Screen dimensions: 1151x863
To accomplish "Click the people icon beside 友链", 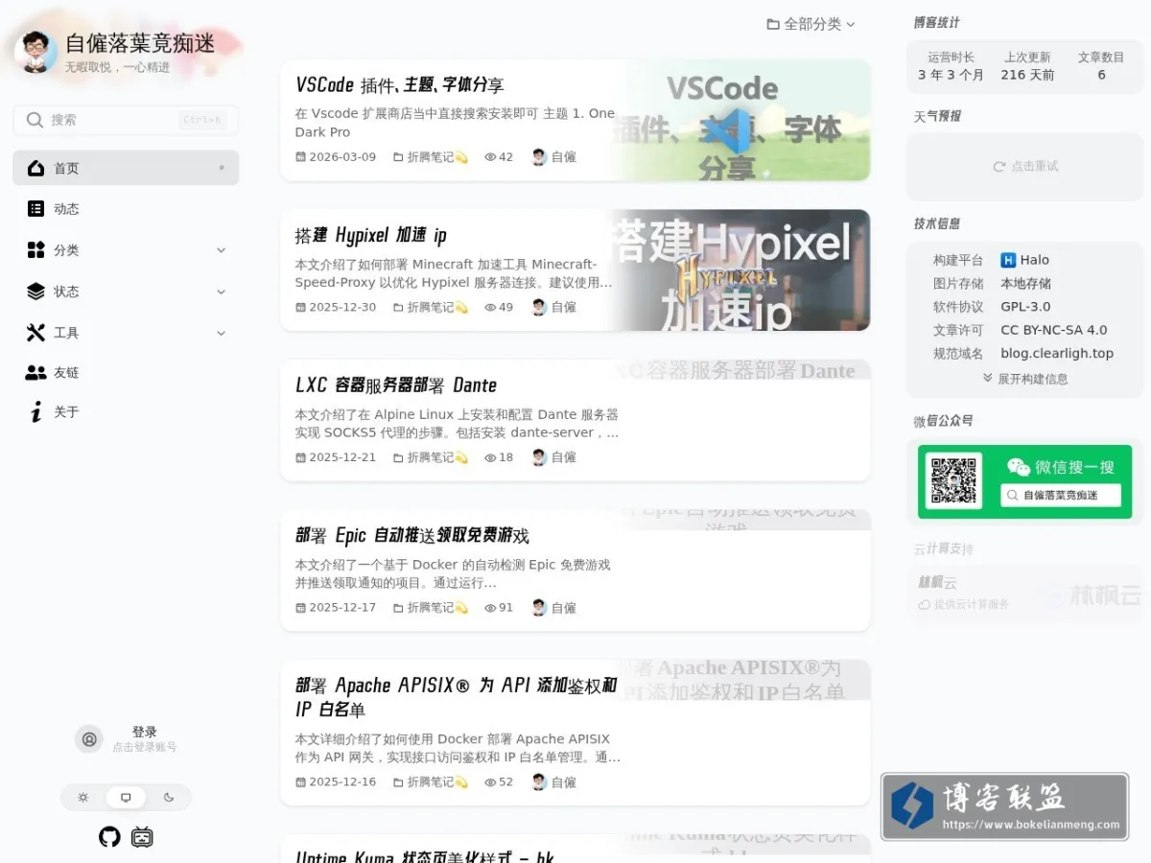I will [x=35, y=372].
